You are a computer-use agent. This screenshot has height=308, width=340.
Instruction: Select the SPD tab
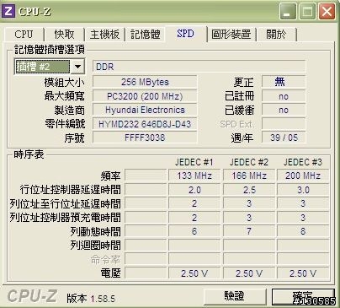(185, 34)
